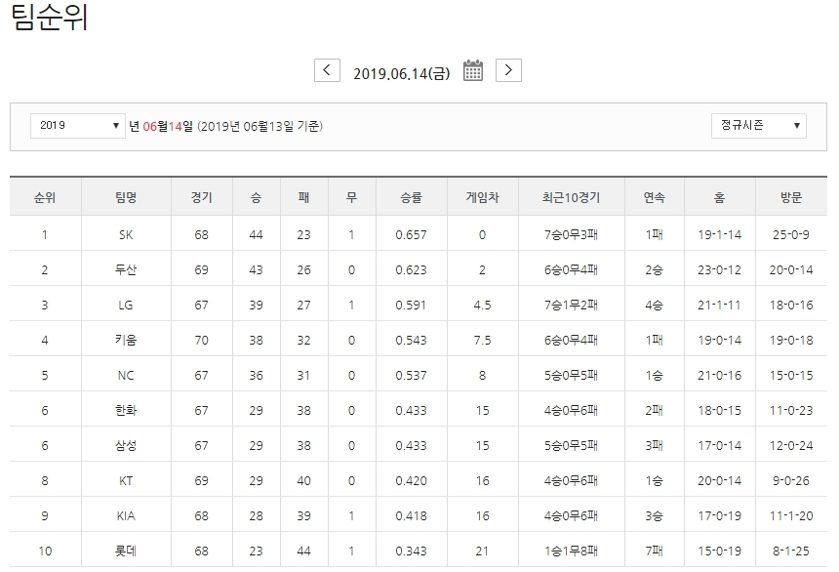Click the (2019년 06월13일 기준) note

[x=260, y=126]
